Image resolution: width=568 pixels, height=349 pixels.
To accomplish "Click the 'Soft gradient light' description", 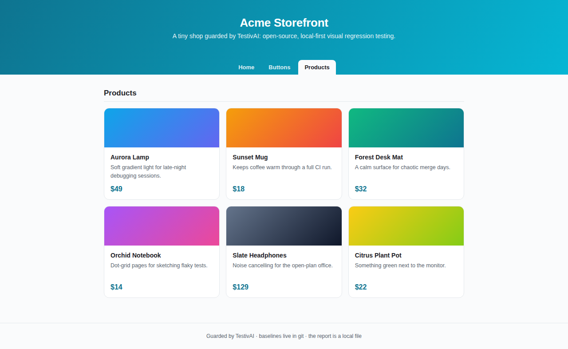I will pos(148,171).
